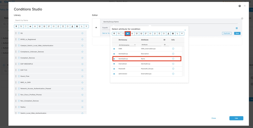Open info for administrator ExternalGroups attribute

[x=173, y=74]
